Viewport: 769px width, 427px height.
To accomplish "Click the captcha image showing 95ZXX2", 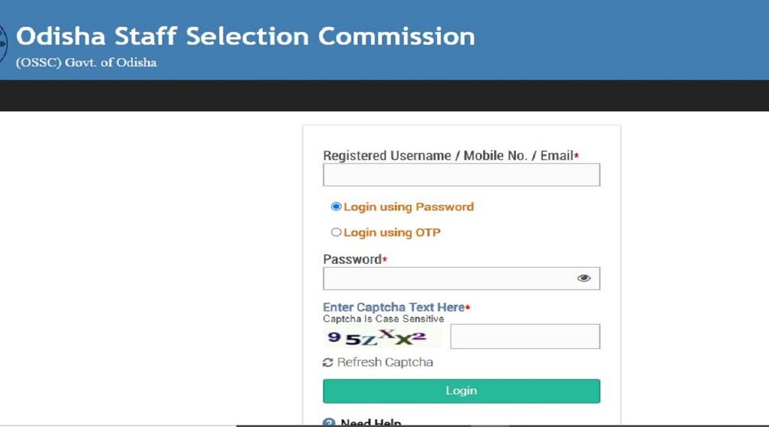I will click(x=382, y=337).
